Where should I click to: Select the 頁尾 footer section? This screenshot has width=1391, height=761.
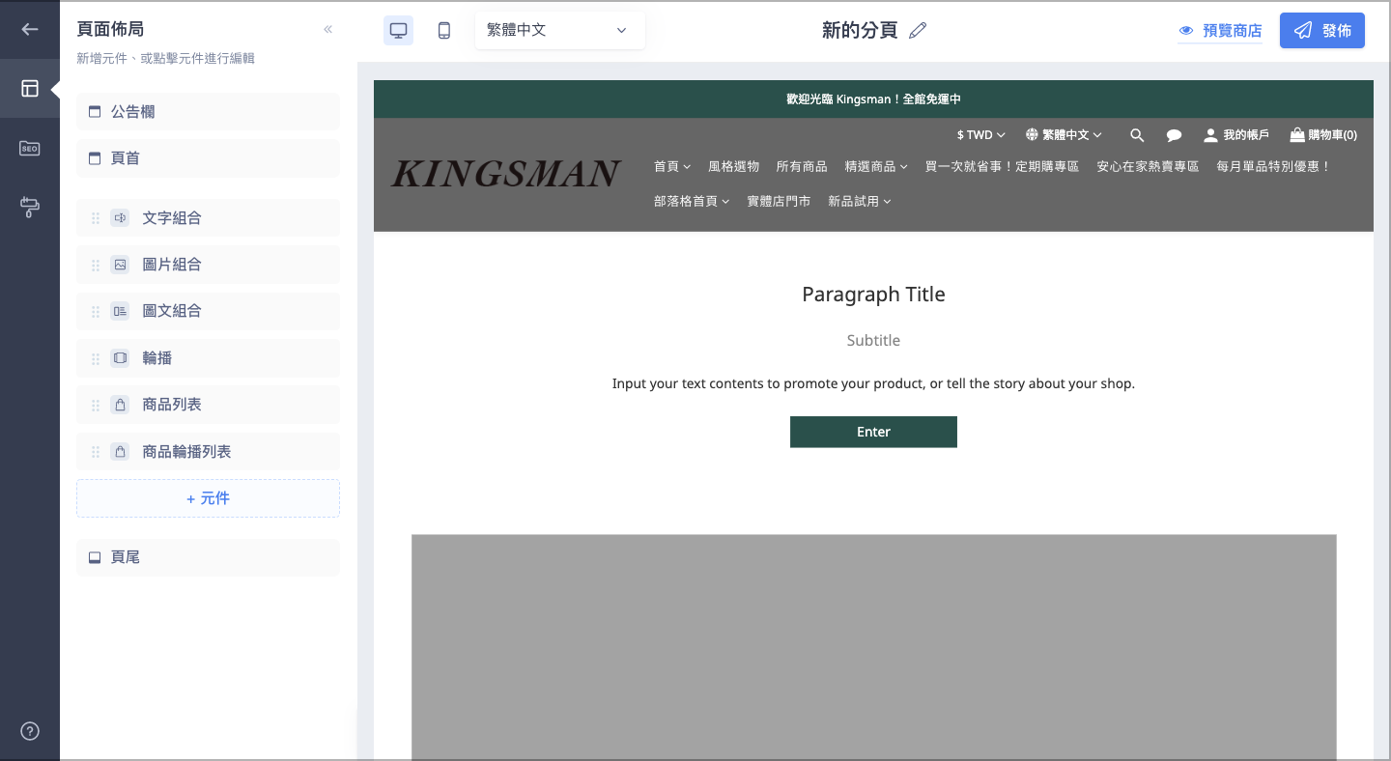(x=208, y=557)
